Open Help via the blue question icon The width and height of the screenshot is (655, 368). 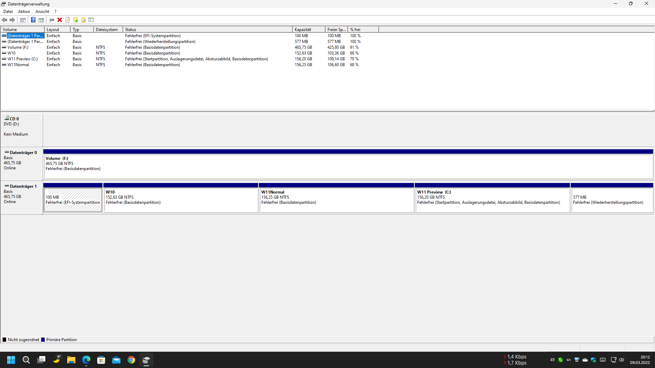[x=33, y=20]
